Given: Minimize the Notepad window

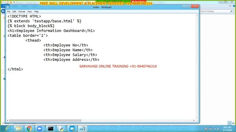Looking at the screenshot, I should coord(184,7).
